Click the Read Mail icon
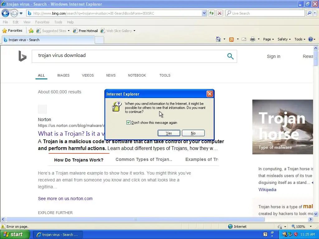 coord(244,39)
